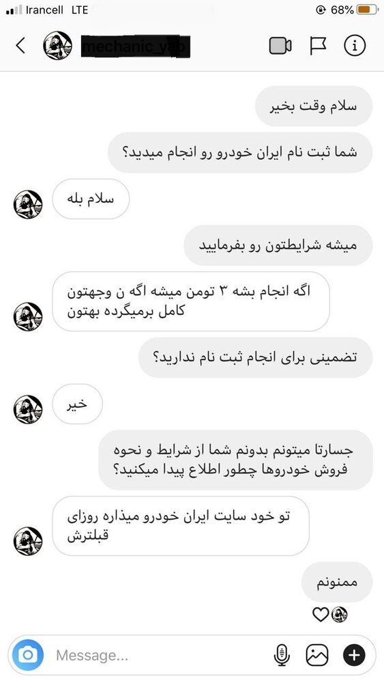Viewport: 384px width, 683px height.
Task: Tap the plus icon in message bar
Action: click(x=355, y=655)
